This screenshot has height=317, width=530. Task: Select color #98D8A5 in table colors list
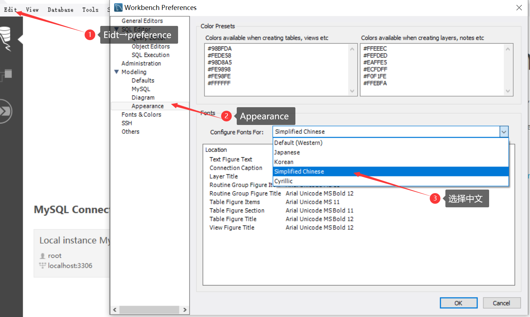click(x=220, y=62)
